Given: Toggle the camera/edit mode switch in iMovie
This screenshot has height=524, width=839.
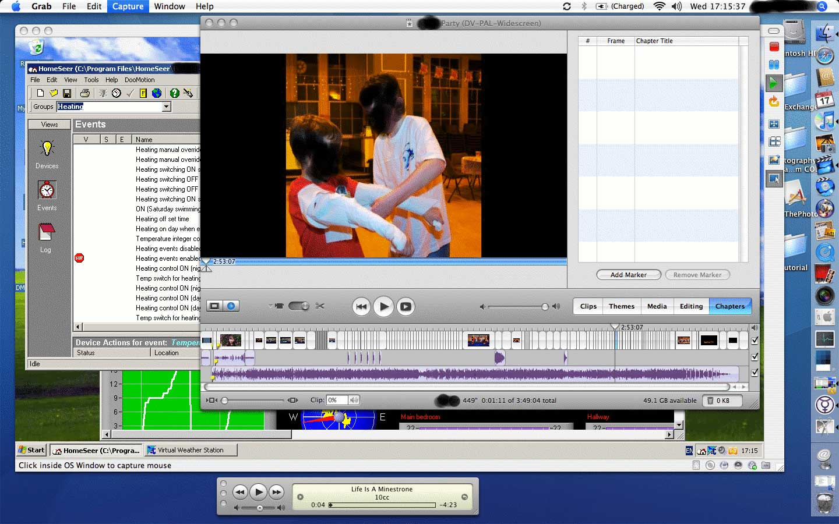Looking at the screenshot, I should click(298, 306).
